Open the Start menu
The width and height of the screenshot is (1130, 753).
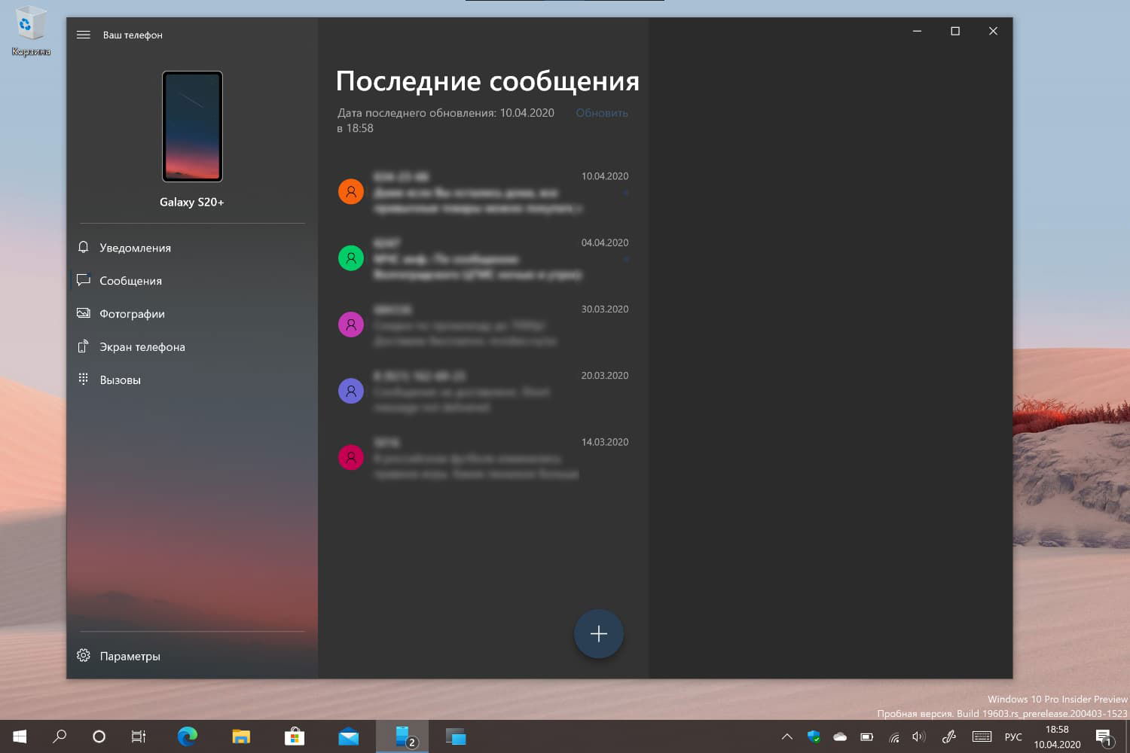point(18,736)
